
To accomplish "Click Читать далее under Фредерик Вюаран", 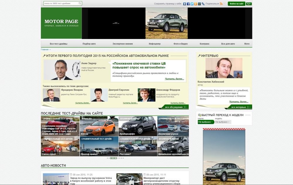I will coord(83,103).
